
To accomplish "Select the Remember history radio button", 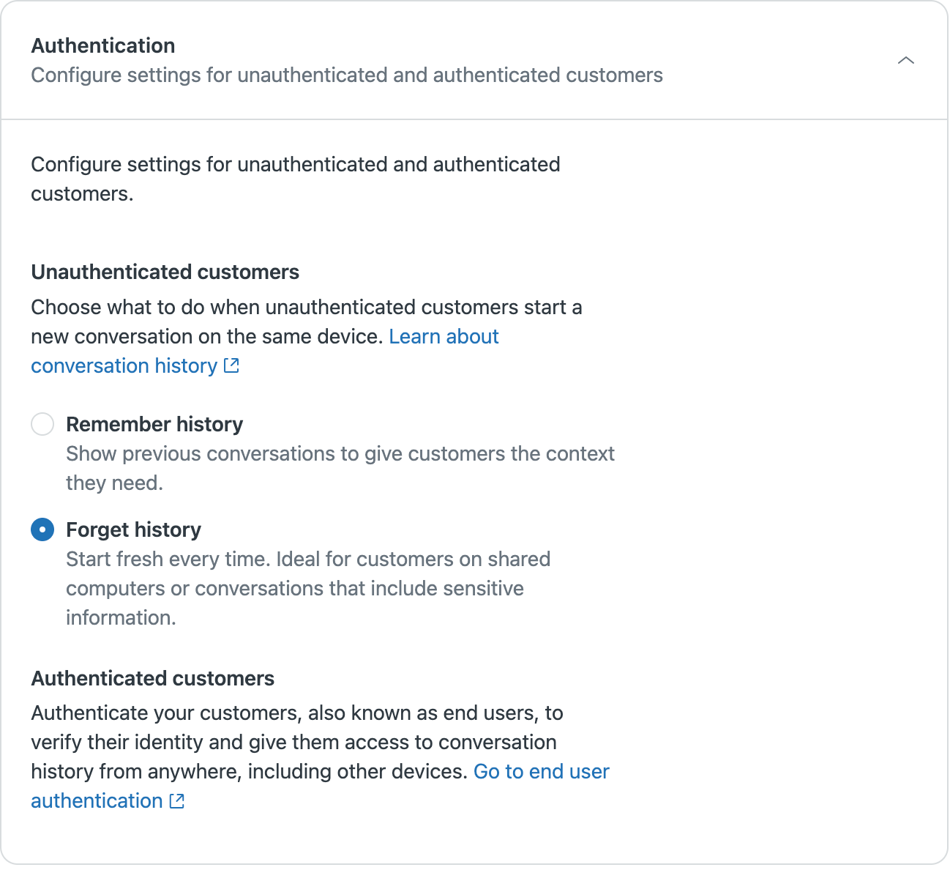I will tap(42, 424).
